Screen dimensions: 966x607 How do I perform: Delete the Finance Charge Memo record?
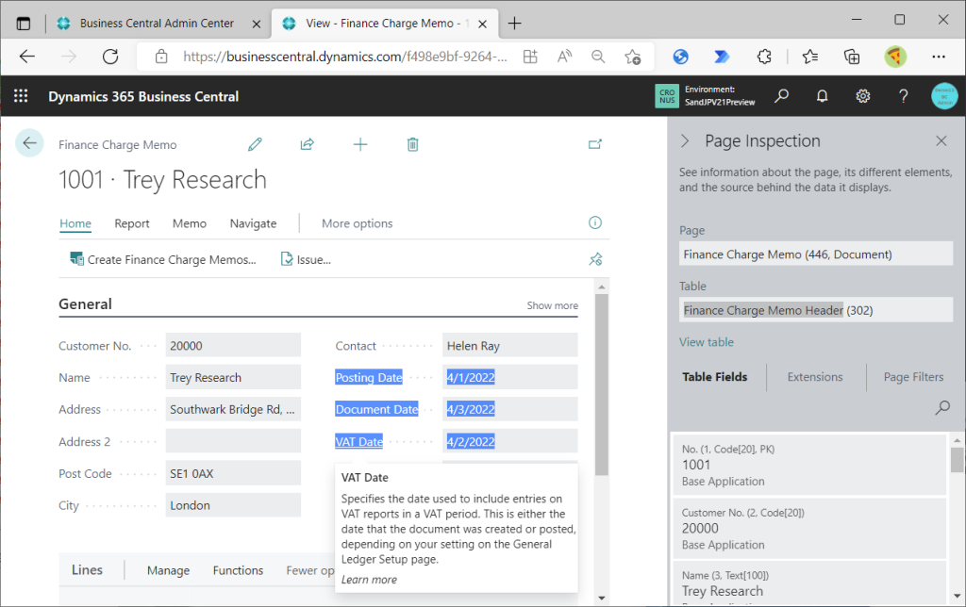point(413,144)
